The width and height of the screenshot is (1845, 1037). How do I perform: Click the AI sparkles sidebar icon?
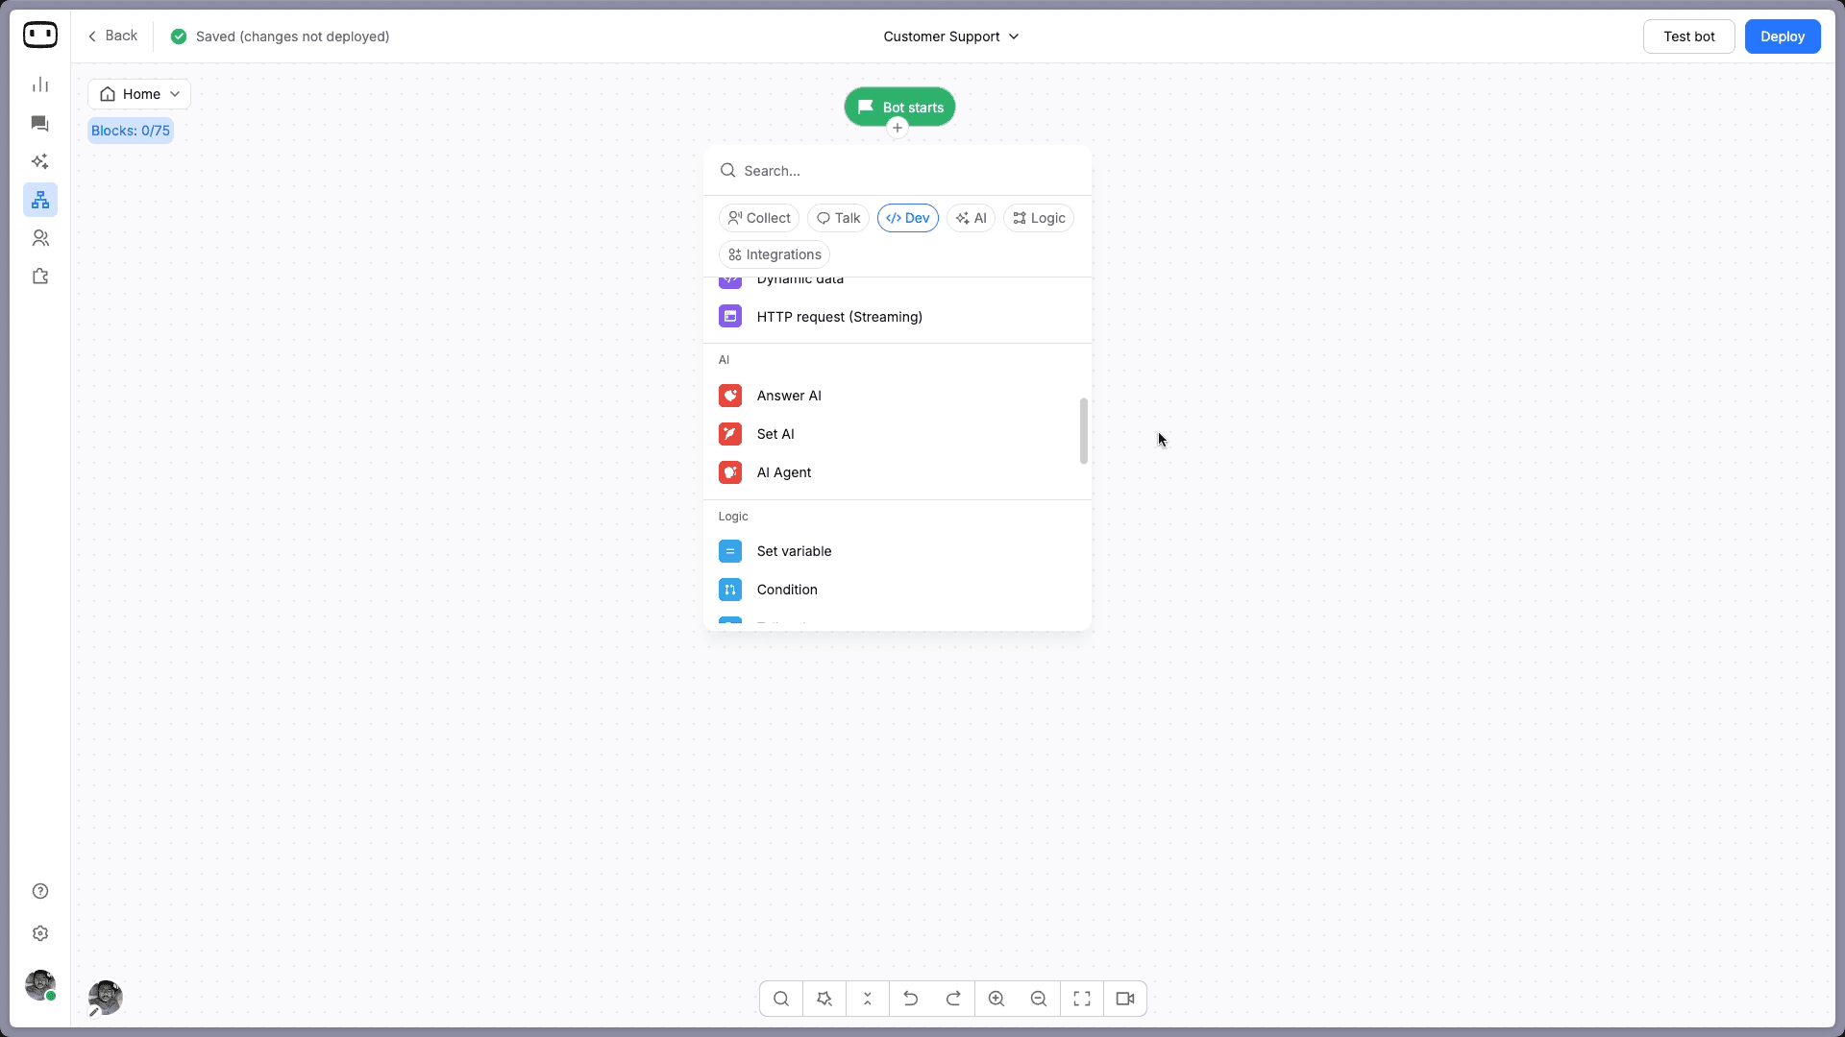click(40, 161)
